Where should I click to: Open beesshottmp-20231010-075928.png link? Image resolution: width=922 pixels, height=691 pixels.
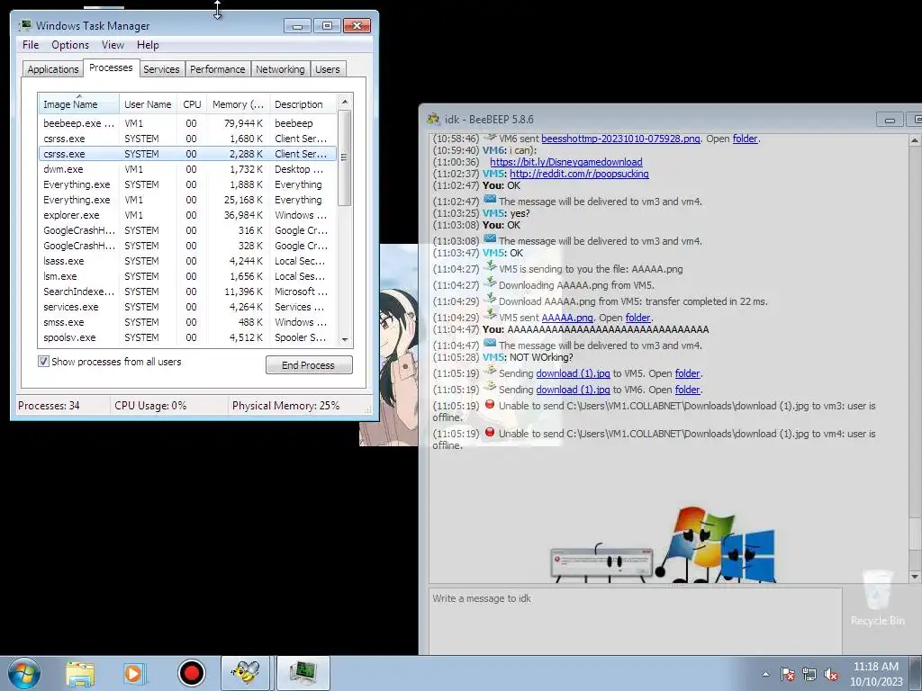620,139
